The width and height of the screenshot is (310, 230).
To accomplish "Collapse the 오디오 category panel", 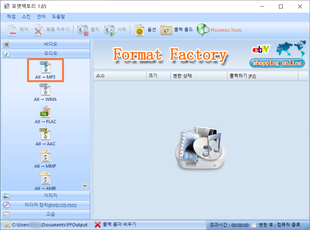I will tap(46, 53).
